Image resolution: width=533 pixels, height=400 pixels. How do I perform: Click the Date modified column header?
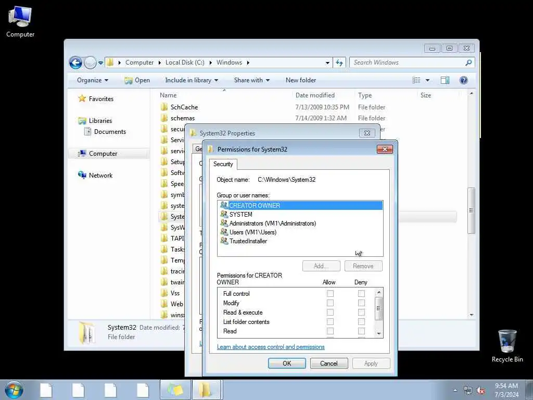click(315, 95)
